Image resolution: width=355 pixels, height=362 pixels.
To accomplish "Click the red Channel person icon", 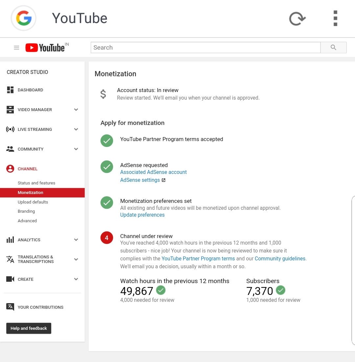I will (10, 169).
